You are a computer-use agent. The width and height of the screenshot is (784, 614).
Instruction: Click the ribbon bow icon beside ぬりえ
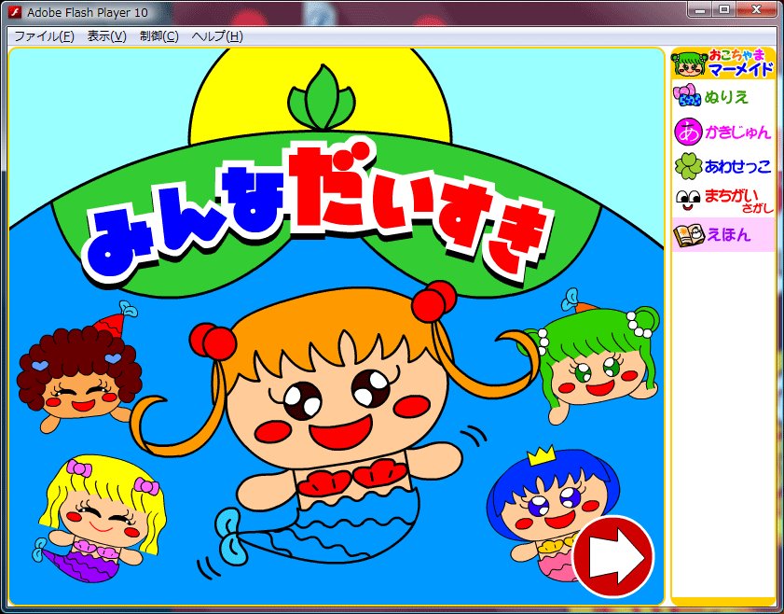(x=687, y=95)
